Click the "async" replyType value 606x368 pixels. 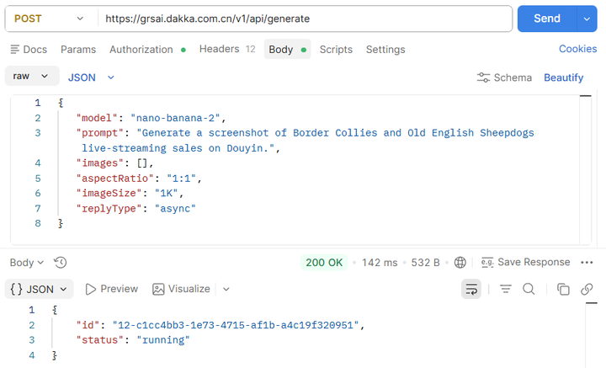[175, 208]
